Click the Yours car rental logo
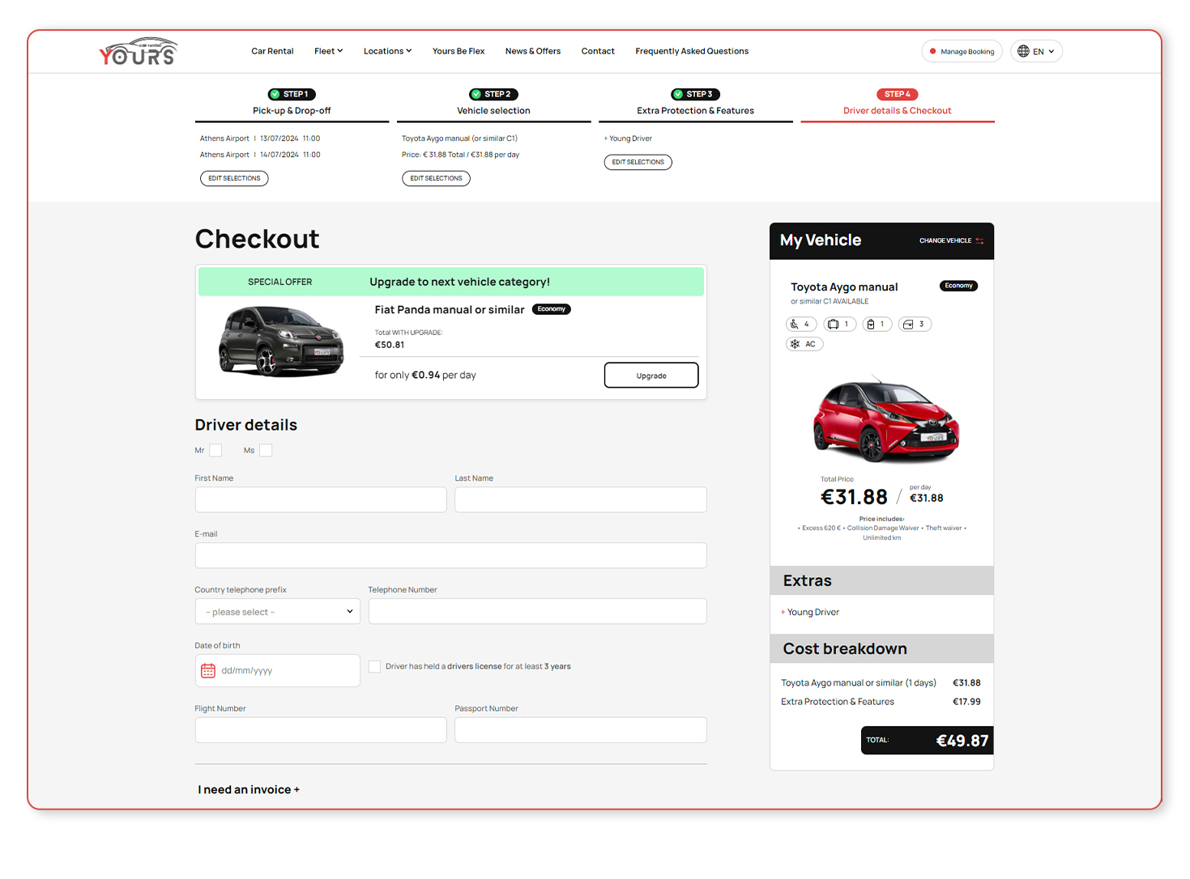This screenshot has width=1190, height=879. click(138, 52)
